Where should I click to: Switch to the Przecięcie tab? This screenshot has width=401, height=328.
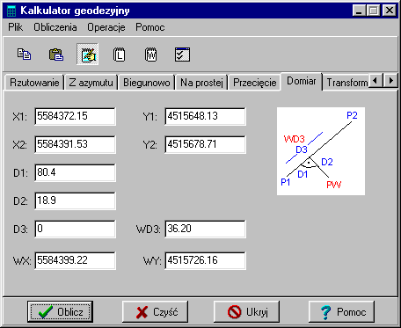pos(254,83)
